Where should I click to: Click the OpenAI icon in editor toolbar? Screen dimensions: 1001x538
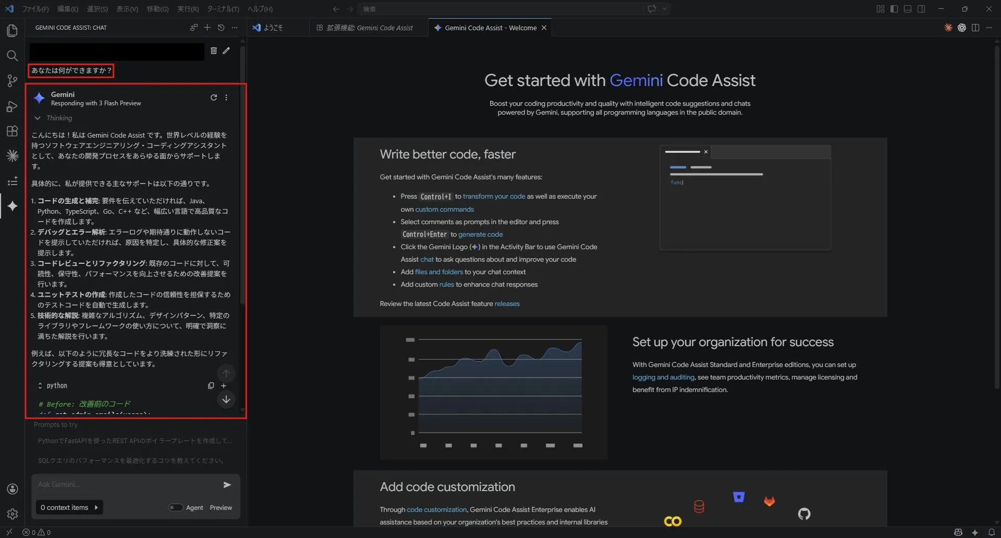962,28
